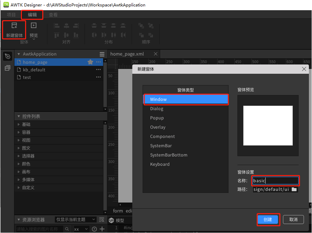Select kb_default in the project tree

[x=59, y=70]
